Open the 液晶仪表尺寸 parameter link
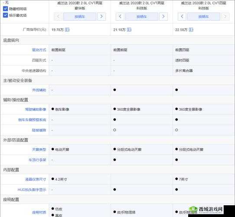 click(36, 179)
